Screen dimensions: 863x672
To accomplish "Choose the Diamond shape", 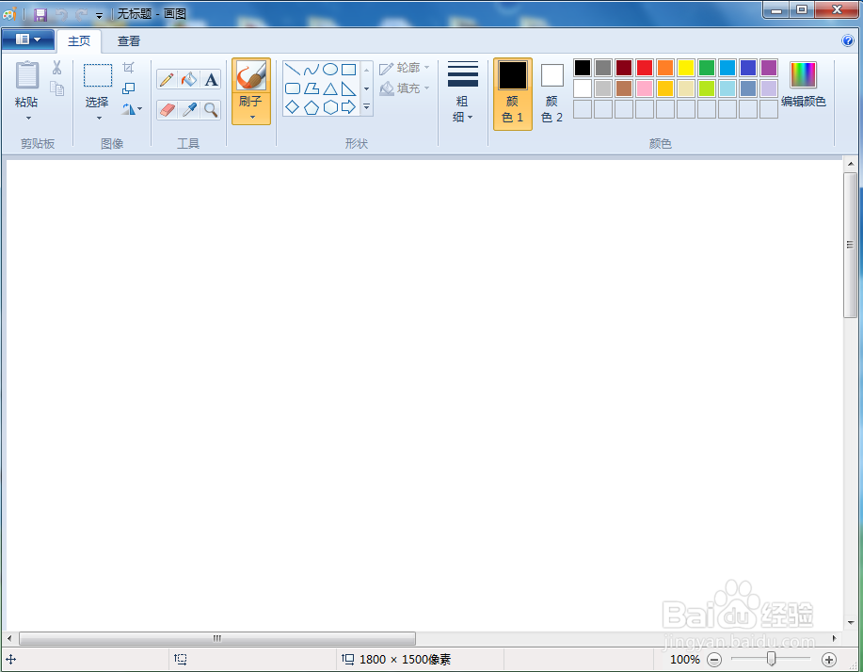I will tap(293, 106).
